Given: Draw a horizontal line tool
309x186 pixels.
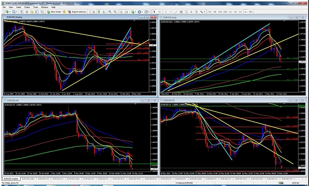Looking at the screenshot, I should tap(171, 12).
